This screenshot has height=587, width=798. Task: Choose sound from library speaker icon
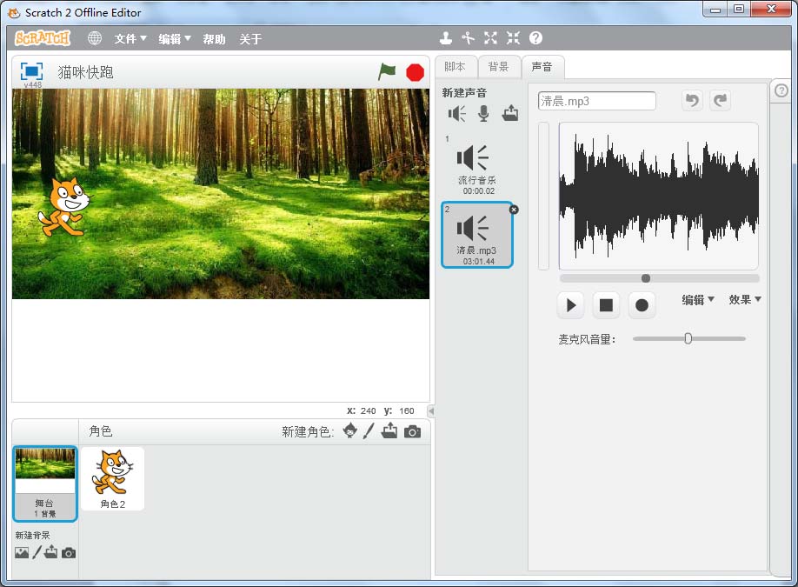pos(457,113)
